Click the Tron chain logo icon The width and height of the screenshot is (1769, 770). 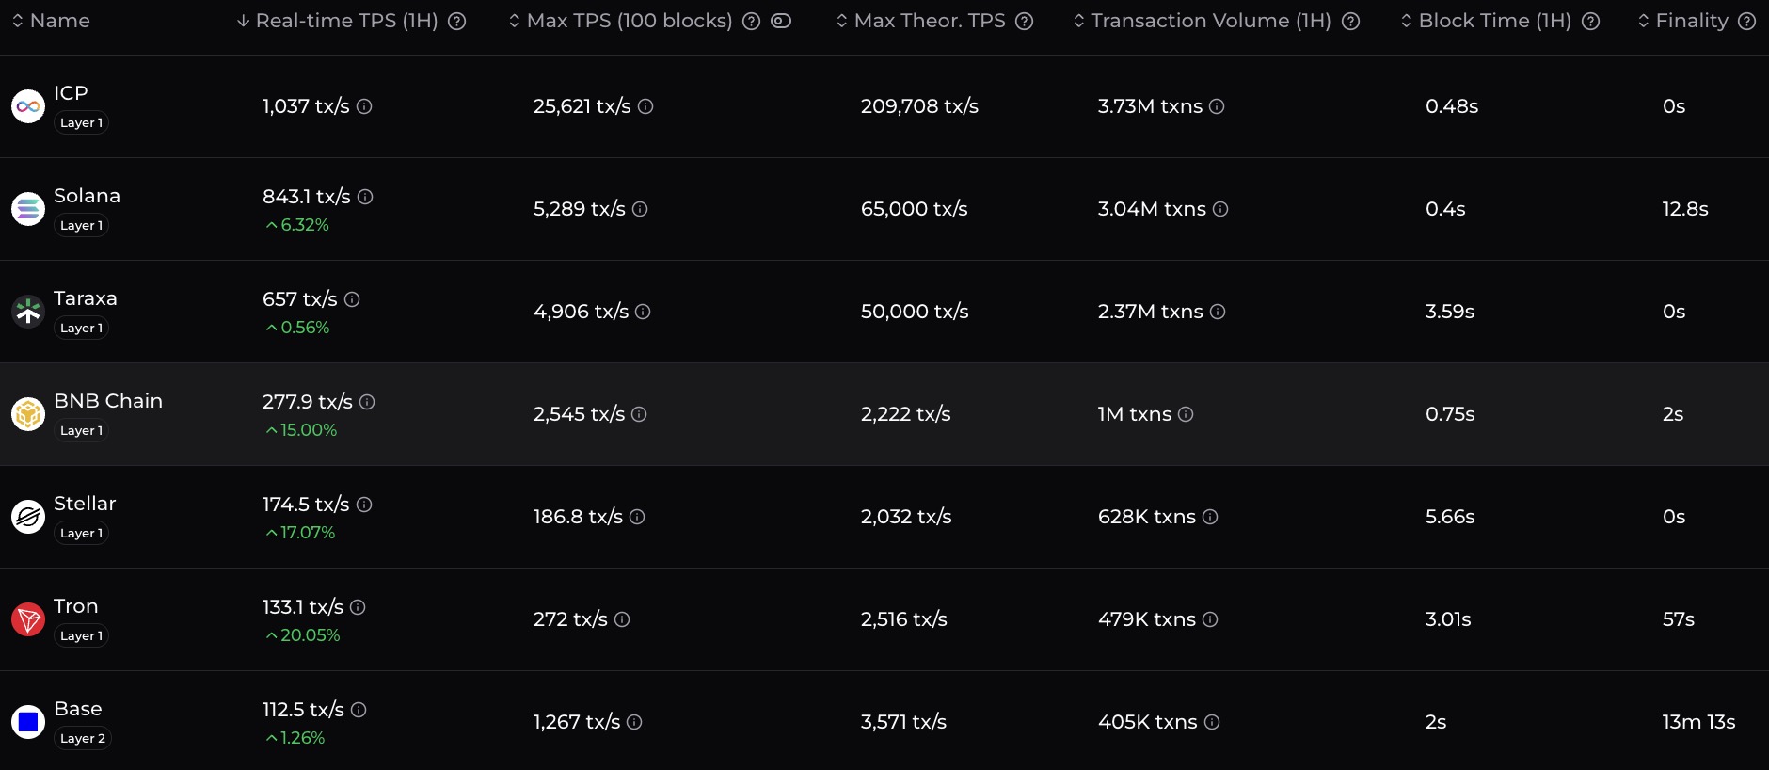click(x=28, y=619)
